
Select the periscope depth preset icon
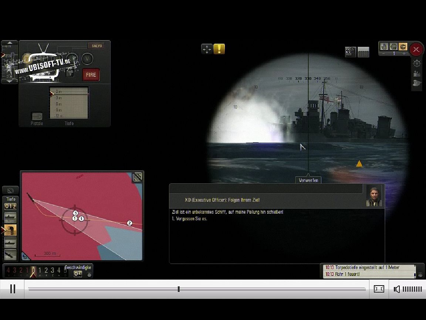[x=10, y=230]
